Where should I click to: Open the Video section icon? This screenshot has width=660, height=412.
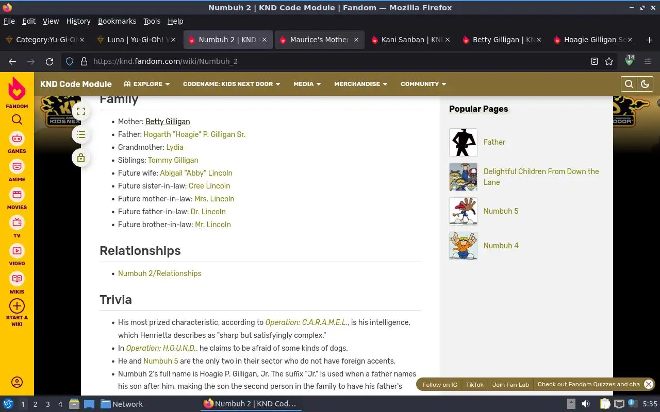17,251
